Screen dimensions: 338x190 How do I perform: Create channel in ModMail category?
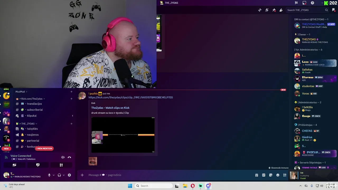[x=71, y=92]
